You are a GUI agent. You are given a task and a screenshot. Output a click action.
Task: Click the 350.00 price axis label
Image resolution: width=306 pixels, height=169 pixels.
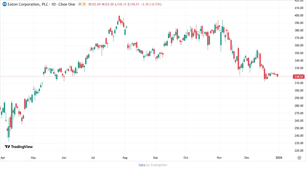pyautogui.click(x=299, y=53)
